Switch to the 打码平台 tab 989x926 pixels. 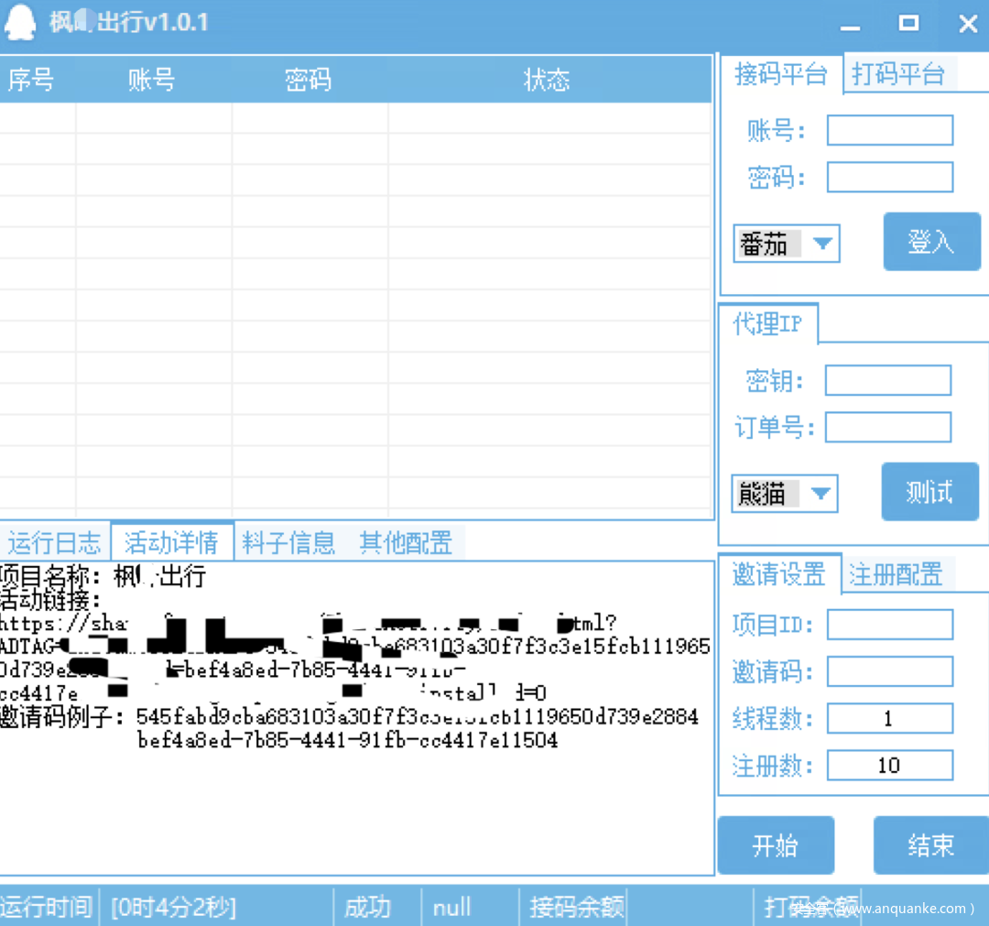(x=897, y=74)
